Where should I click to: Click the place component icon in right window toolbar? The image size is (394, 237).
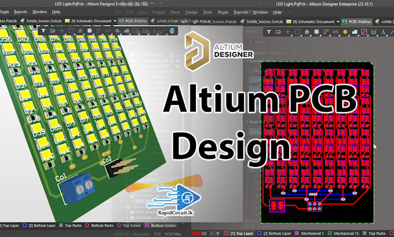(316, 32)
